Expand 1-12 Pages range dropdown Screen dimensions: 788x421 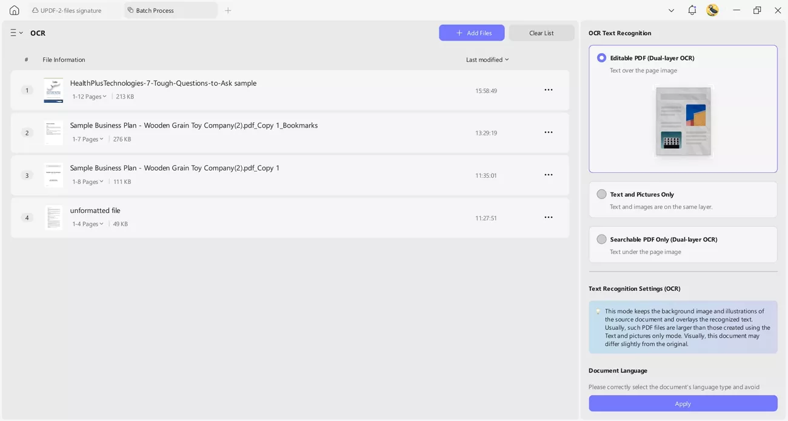[89, 97]
